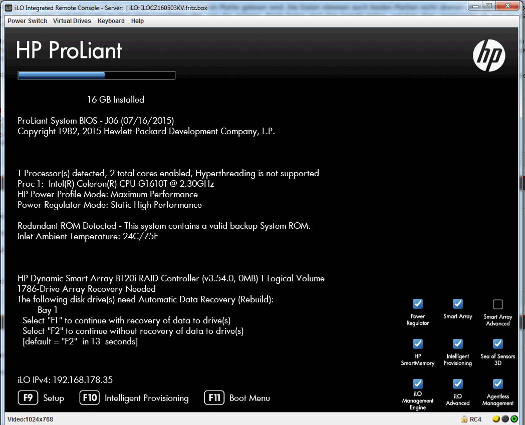Open the Virtual Drives menu
This screenshot has height=425, width=525.
point(72,21)
